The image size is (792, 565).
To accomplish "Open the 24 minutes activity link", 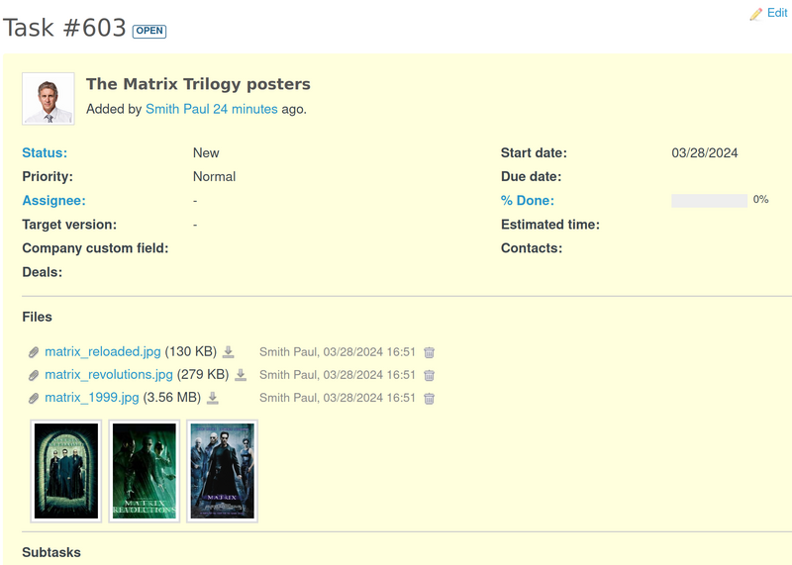I will [246, 109].
